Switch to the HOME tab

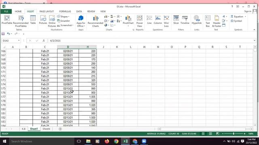(18, 11)
